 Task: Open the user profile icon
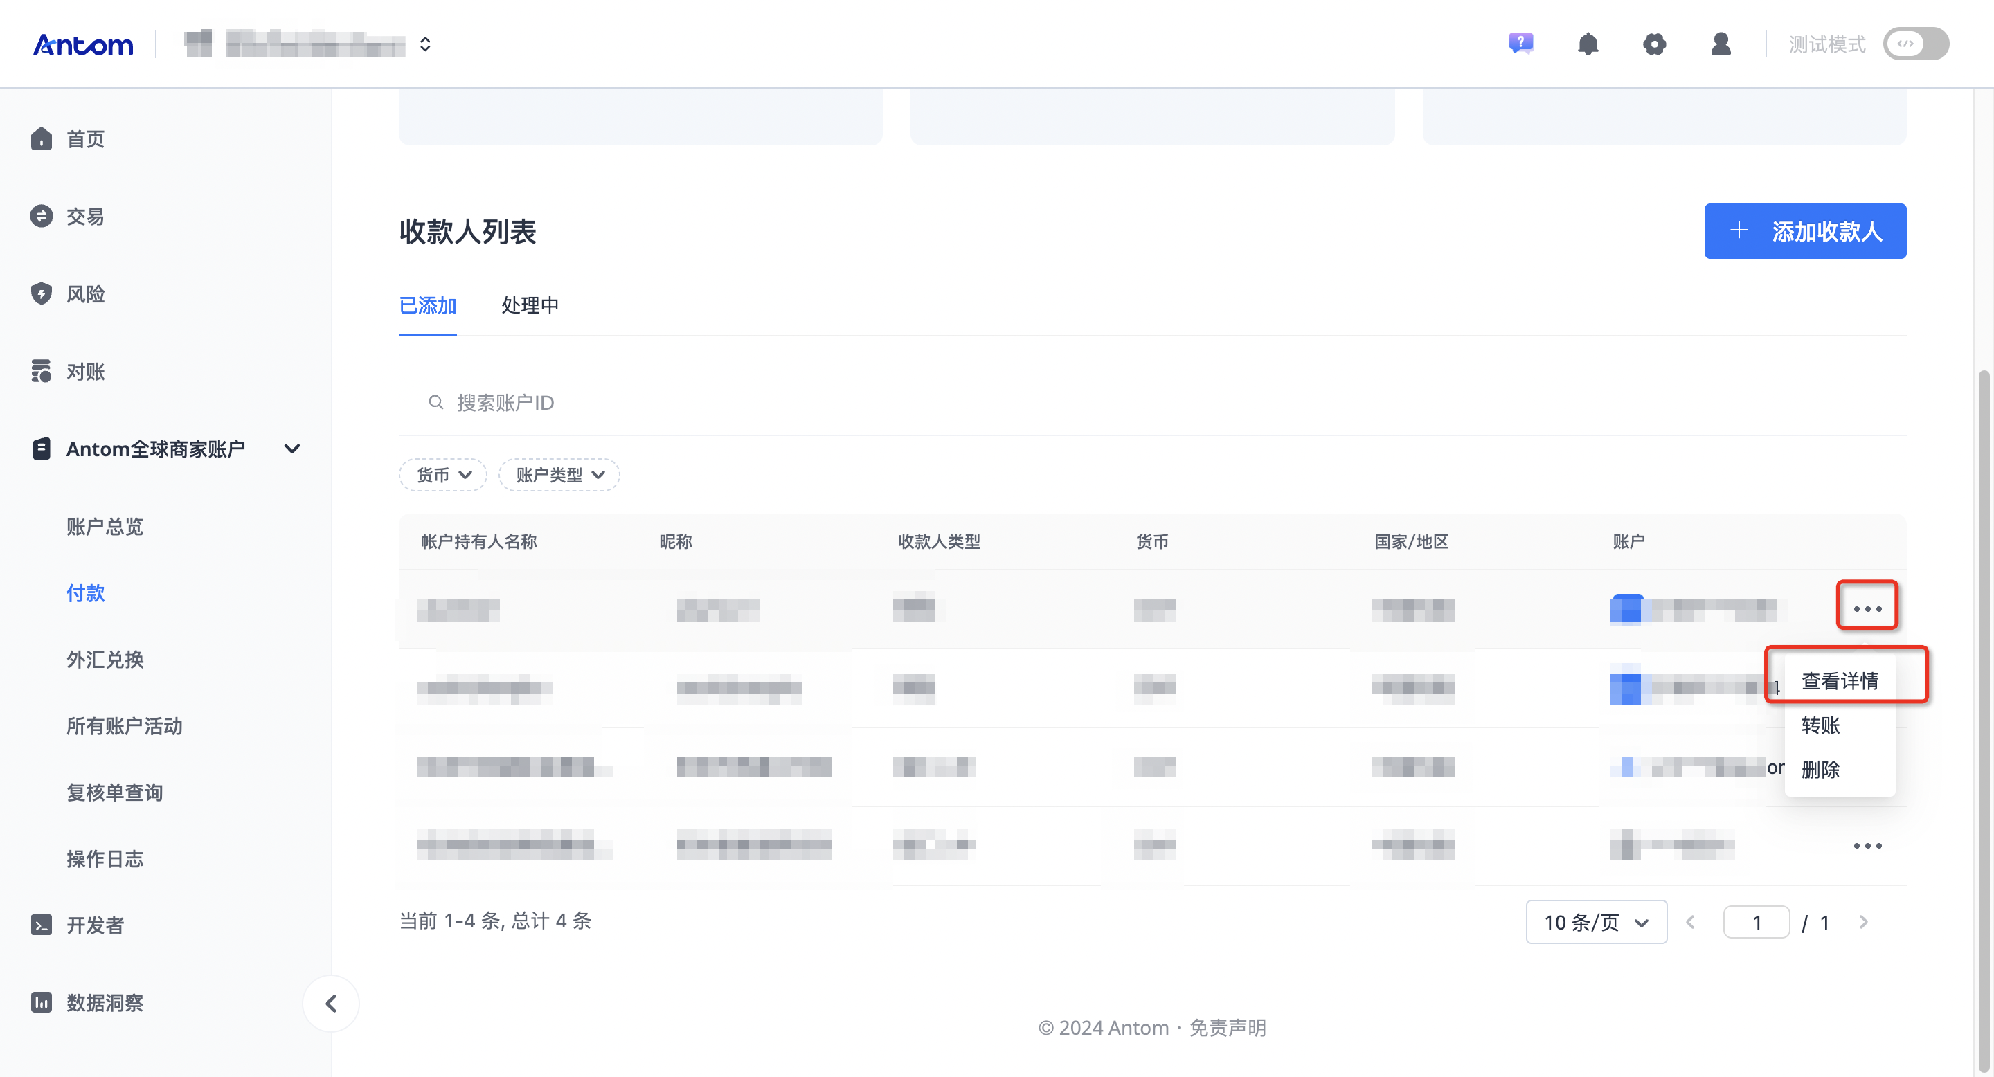tap(1721, 44)
